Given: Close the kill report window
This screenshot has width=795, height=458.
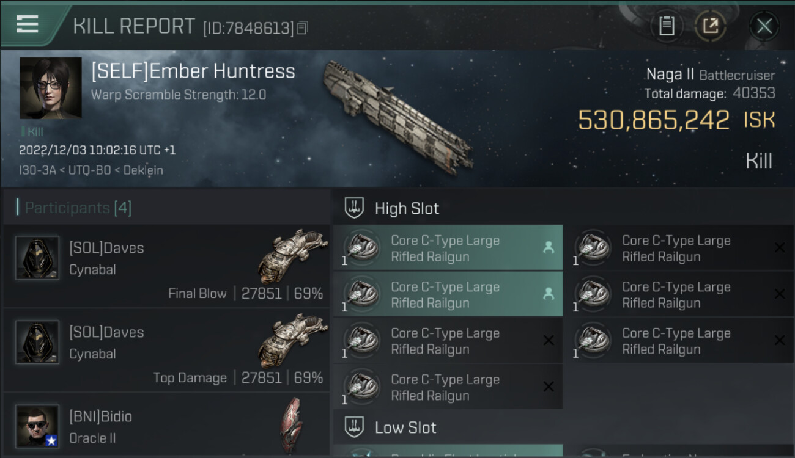Looking at the screenshot, I should click(x=764, y=26).
